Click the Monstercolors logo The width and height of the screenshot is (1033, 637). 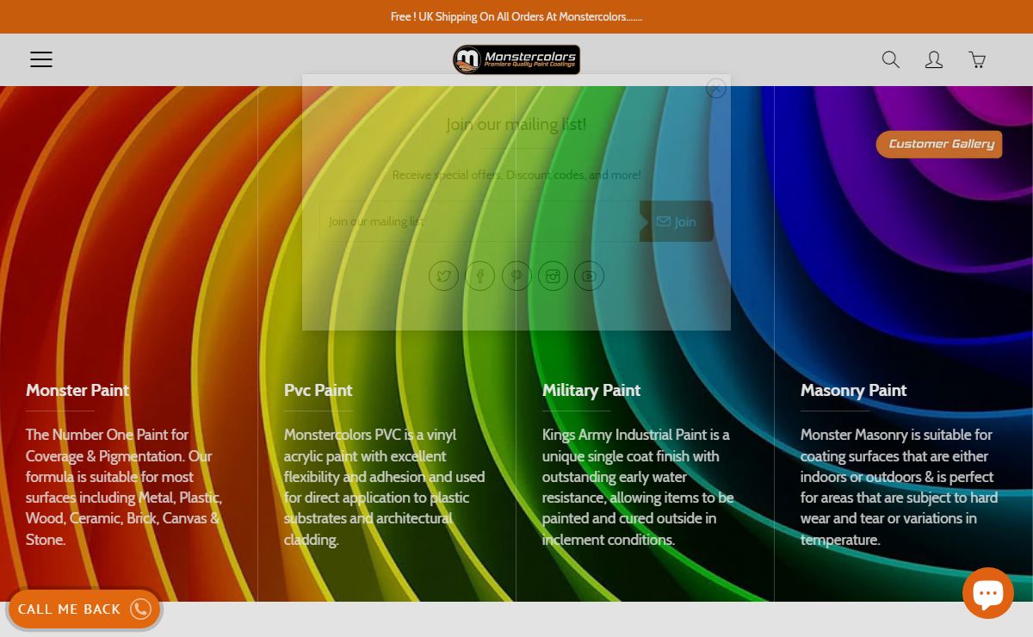516,59
